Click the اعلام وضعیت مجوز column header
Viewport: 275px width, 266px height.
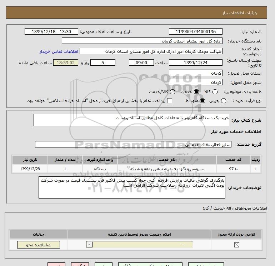139,234
